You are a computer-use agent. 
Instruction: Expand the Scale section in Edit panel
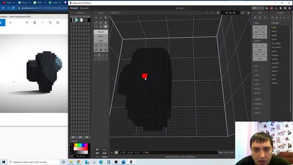256,80
